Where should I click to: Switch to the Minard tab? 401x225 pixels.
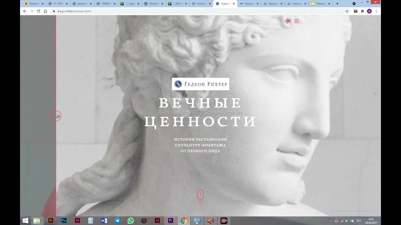[x=153, y=4]
